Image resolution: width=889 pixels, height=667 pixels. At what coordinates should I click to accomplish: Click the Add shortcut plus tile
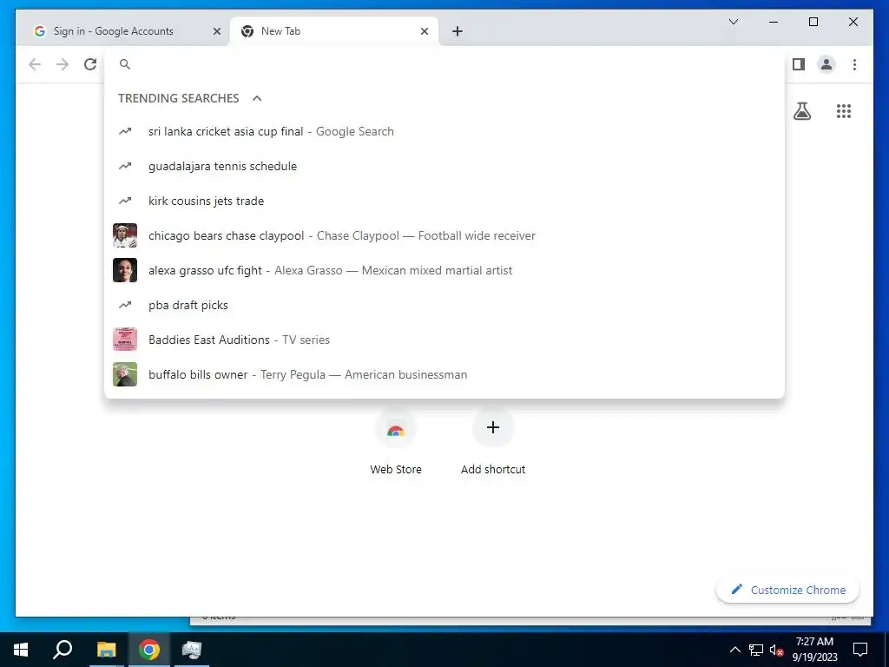tap(493, 427)
